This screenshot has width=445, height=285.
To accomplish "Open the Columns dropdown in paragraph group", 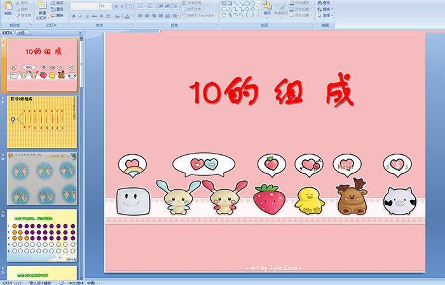I will [x=176, y=16].
